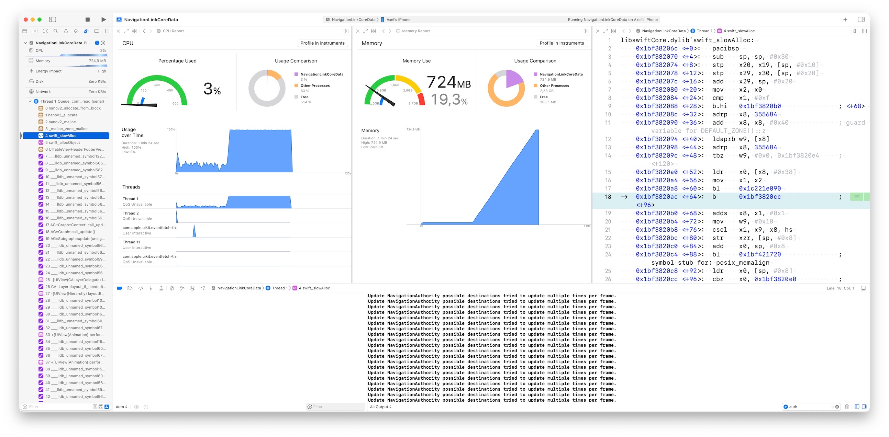Image resolution: width=889 pixels, height=437 pixels.
Task: Stop the running NavigationLinkCoreData app
Action: 87,20
